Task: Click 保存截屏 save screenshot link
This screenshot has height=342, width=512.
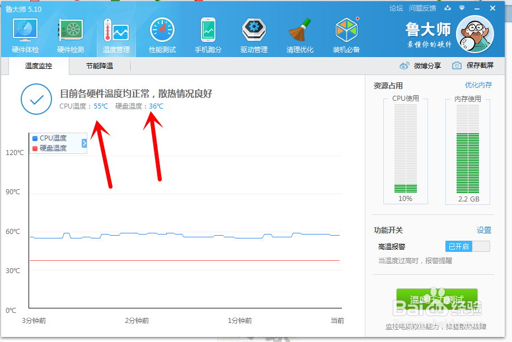Action: (480, 65)
